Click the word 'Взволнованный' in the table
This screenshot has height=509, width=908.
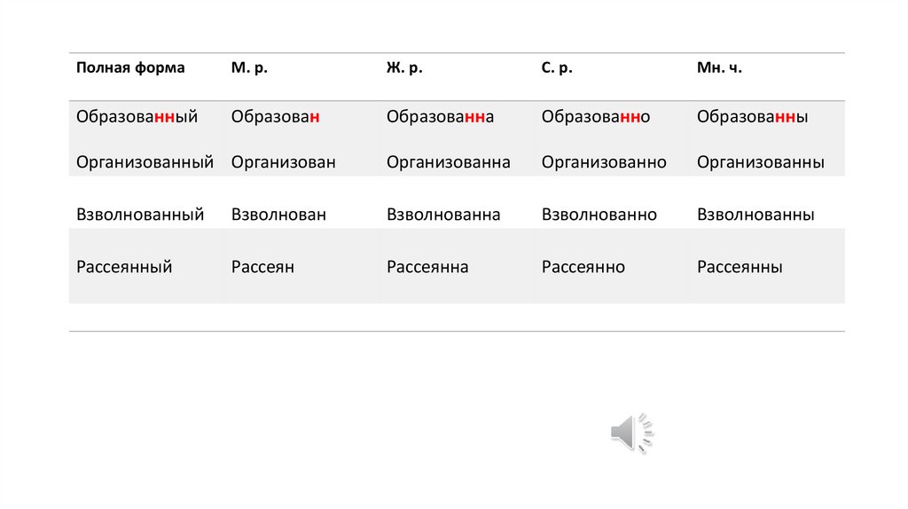tap(140, 215)
